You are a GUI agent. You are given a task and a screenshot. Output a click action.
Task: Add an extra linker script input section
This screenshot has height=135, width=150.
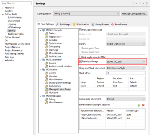click(x=139, y=105)
